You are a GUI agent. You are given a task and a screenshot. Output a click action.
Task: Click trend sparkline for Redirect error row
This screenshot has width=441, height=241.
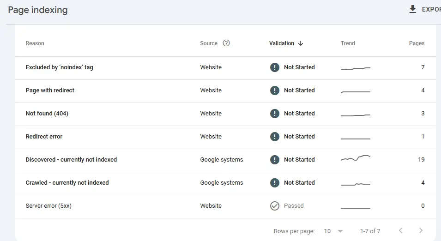pos(356,139)
